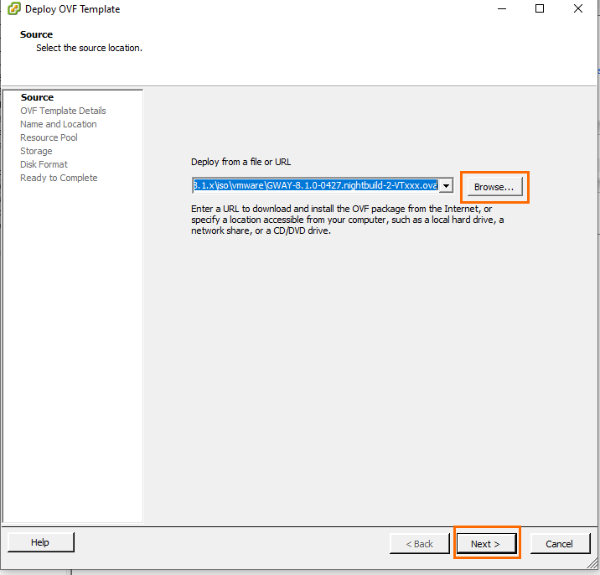Proceed with the Next > button
Image resolution: width=600 pixels, height=575 pixels.
point(485,544)
